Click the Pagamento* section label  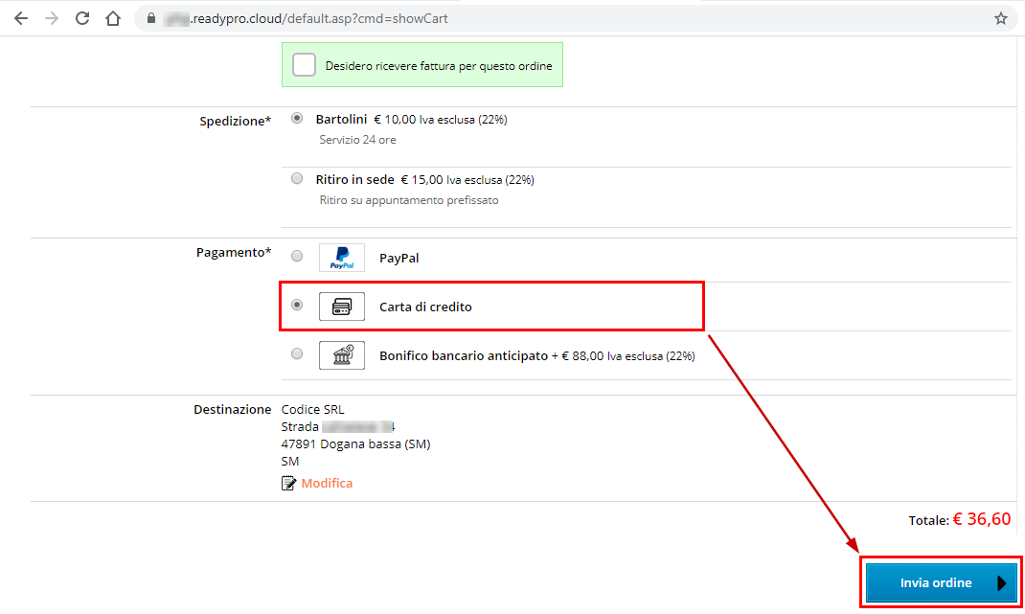tap(234, 252)
